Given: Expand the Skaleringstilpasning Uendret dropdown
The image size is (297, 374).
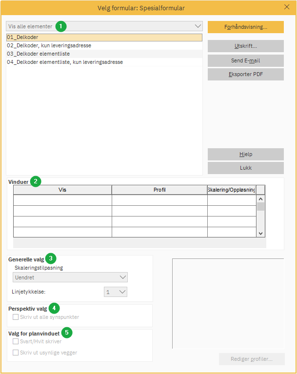Looking at the screenshot, I should click(70, 277).
